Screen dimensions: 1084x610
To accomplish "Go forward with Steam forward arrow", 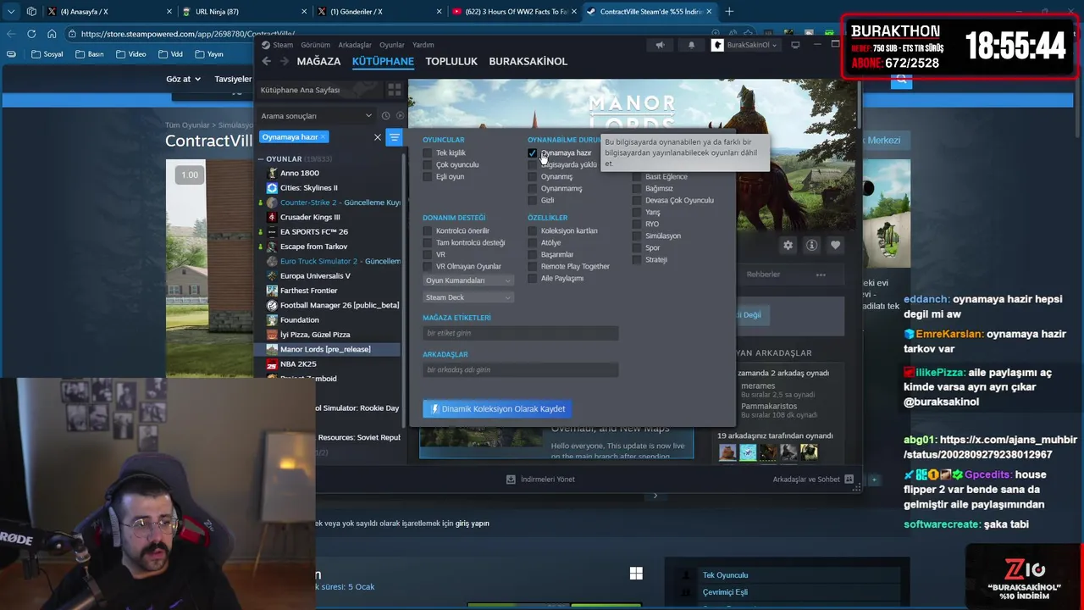I will tap(284, 61).
